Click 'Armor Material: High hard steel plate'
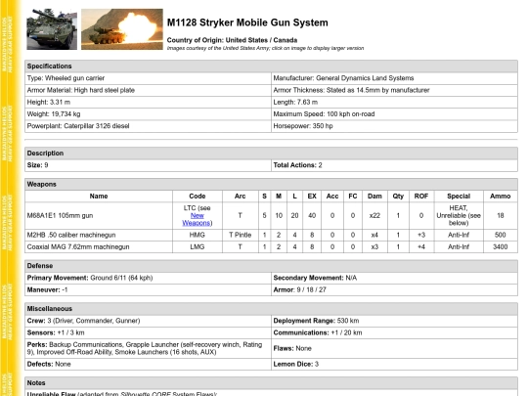The image size is (528, 396). (x=148, y=90)
